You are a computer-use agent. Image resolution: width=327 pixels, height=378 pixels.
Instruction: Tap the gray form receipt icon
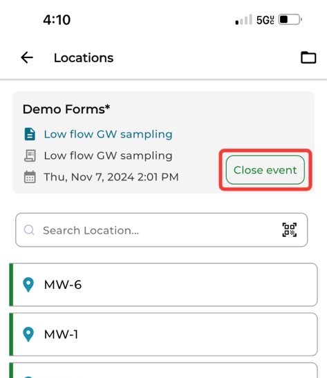(30, 155)
